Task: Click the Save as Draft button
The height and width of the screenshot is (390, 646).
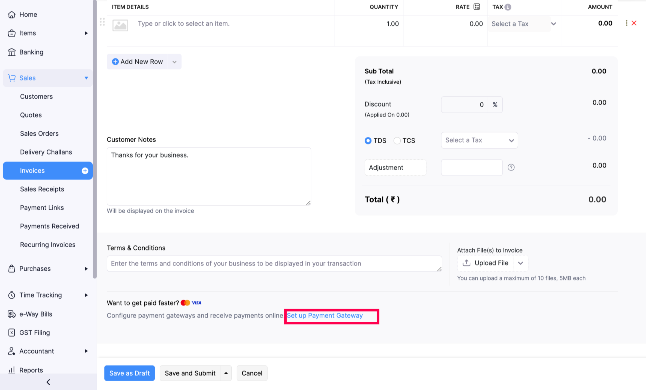Action: click(130, 373)
